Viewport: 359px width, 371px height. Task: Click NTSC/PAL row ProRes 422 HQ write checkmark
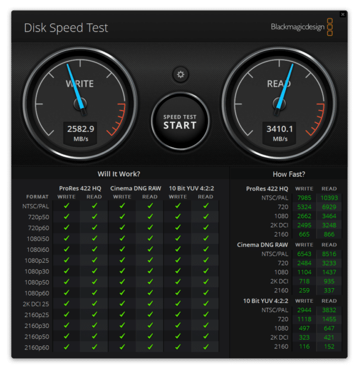click(66, 206)
